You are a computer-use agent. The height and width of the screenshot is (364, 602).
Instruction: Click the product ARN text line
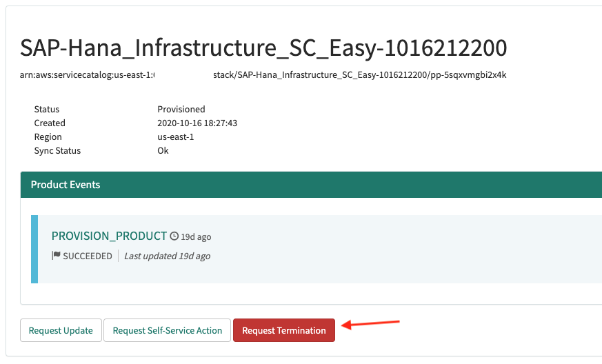tap(263, 75)
